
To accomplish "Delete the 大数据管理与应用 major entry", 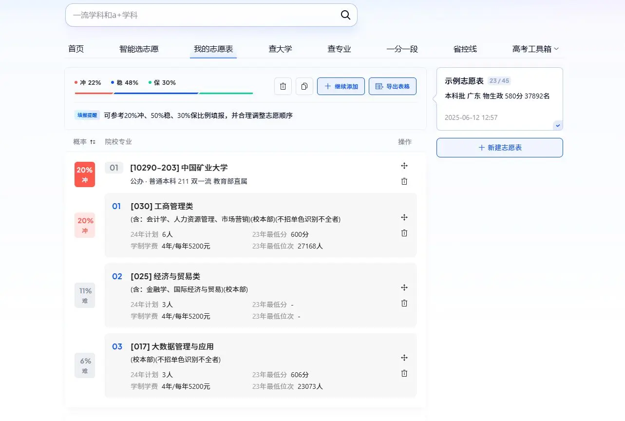I will click(x=404, y=373).
